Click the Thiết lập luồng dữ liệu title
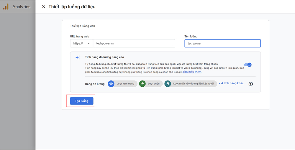 (72, 7)
